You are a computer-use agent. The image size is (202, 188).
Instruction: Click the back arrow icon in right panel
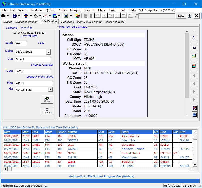click(194, 31)
